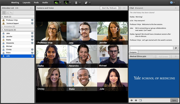Click phone icon beside Technical Support
180x104 pixels.
tap(32, 23)
